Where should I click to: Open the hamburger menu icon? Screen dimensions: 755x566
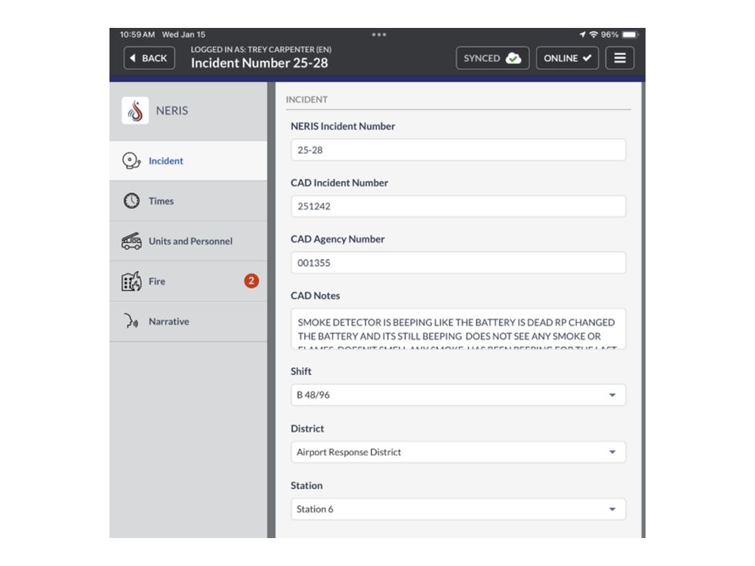point(620,58)
